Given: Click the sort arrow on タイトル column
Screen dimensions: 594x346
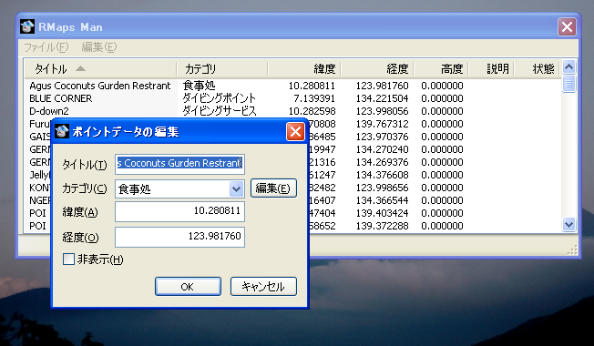Looking at the screenshot, I should click(x=80, y=69).
